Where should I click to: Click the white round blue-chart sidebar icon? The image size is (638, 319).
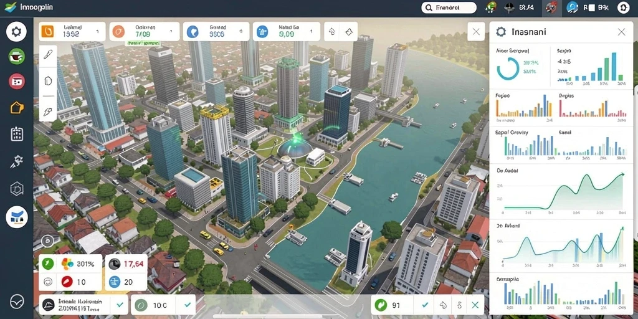pos(17,217)
